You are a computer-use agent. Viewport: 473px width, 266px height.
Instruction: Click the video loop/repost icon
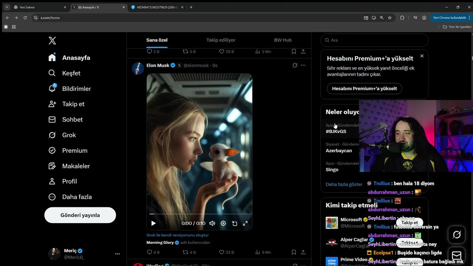click(234, 223)
